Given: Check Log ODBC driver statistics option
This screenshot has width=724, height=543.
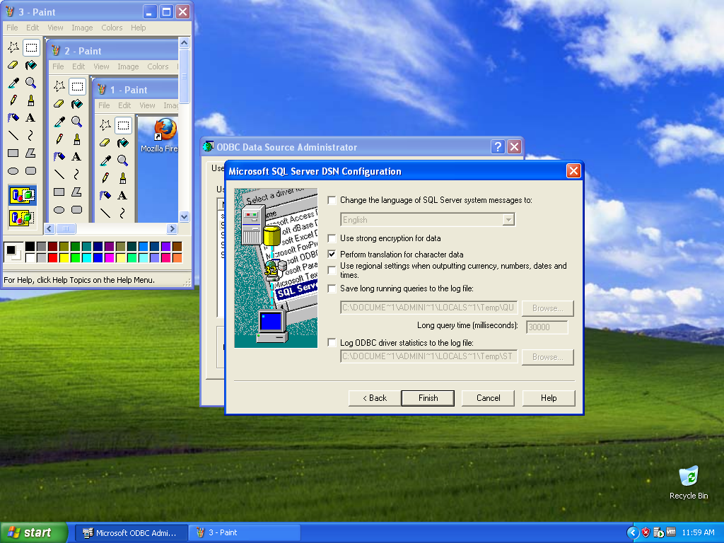Looking at the screenshot, I should (332, 343).
